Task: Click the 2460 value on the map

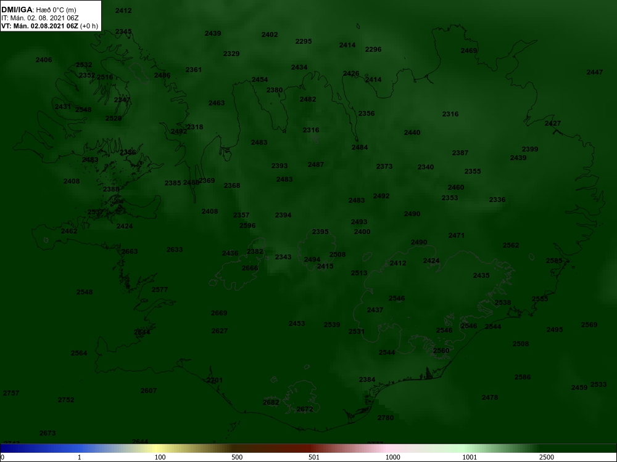Action: [456, 187]
